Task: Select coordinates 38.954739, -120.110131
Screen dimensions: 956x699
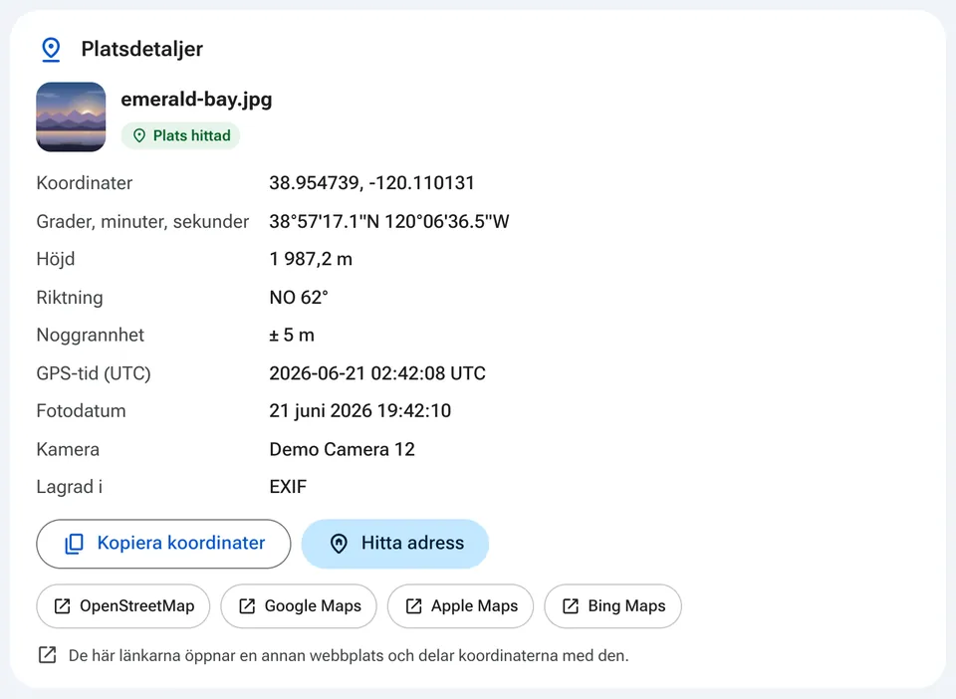Action: [x=371, y=183]
